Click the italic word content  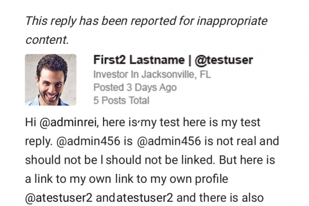tap(47, 40)
